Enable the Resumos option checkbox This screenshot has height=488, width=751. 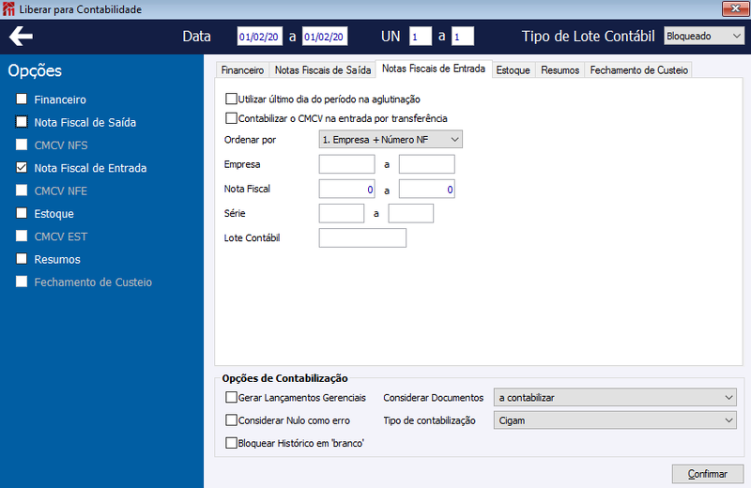22,259
